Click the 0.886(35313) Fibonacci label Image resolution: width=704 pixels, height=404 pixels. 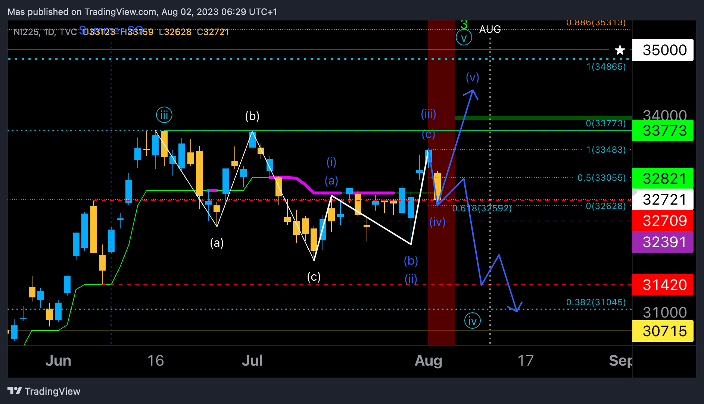click(x=596, y=23)
